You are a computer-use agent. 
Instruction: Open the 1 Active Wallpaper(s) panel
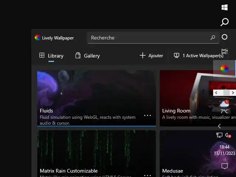[x=199, y=56]
